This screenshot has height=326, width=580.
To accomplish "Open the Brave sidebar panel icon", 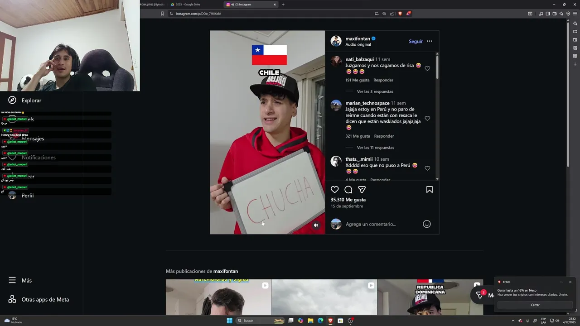I will pos(547,14).
